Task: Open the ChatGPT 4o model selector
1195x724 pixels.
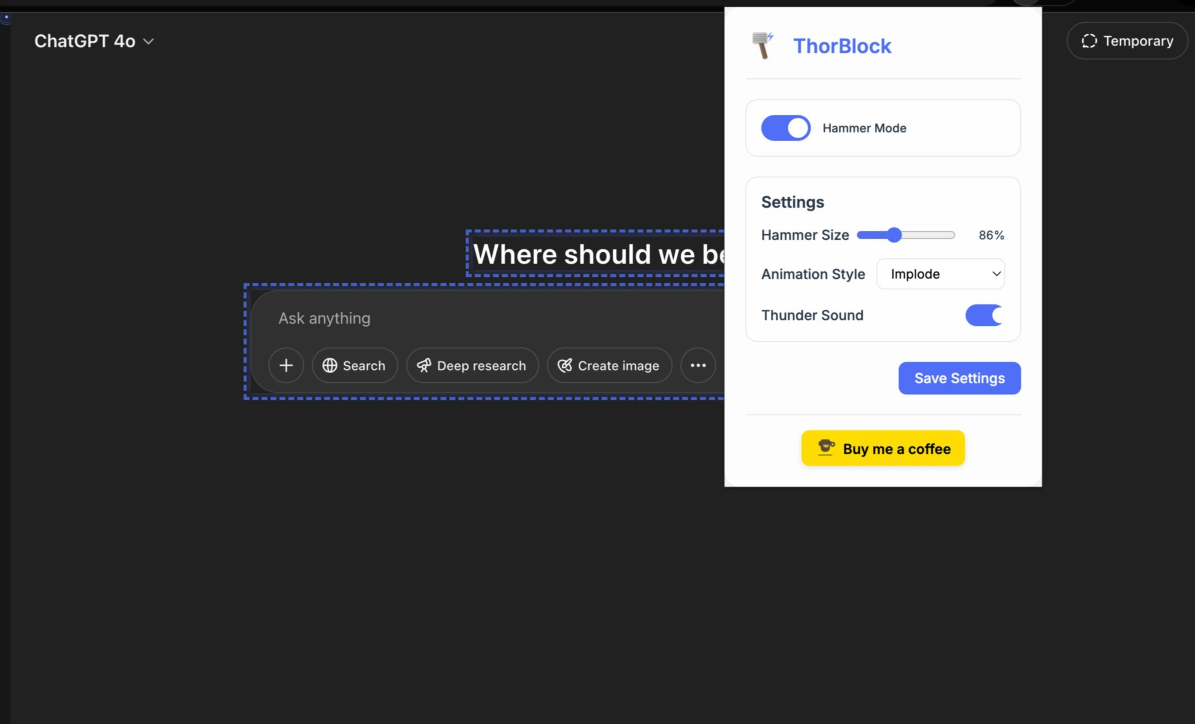Action: (94, 41)
